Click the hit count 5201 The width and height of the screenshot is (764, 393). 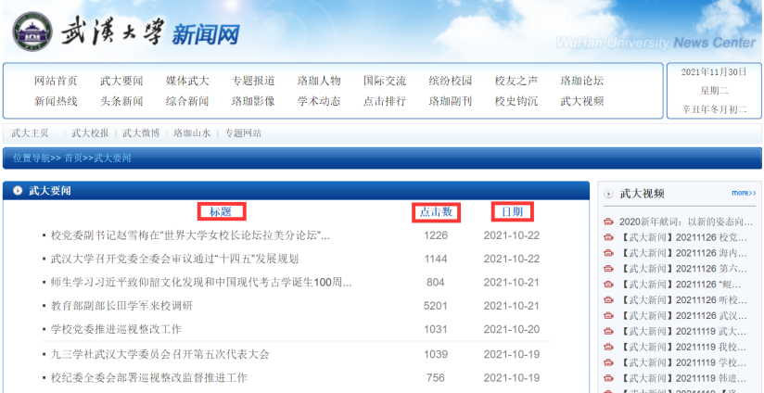point(436,306)
